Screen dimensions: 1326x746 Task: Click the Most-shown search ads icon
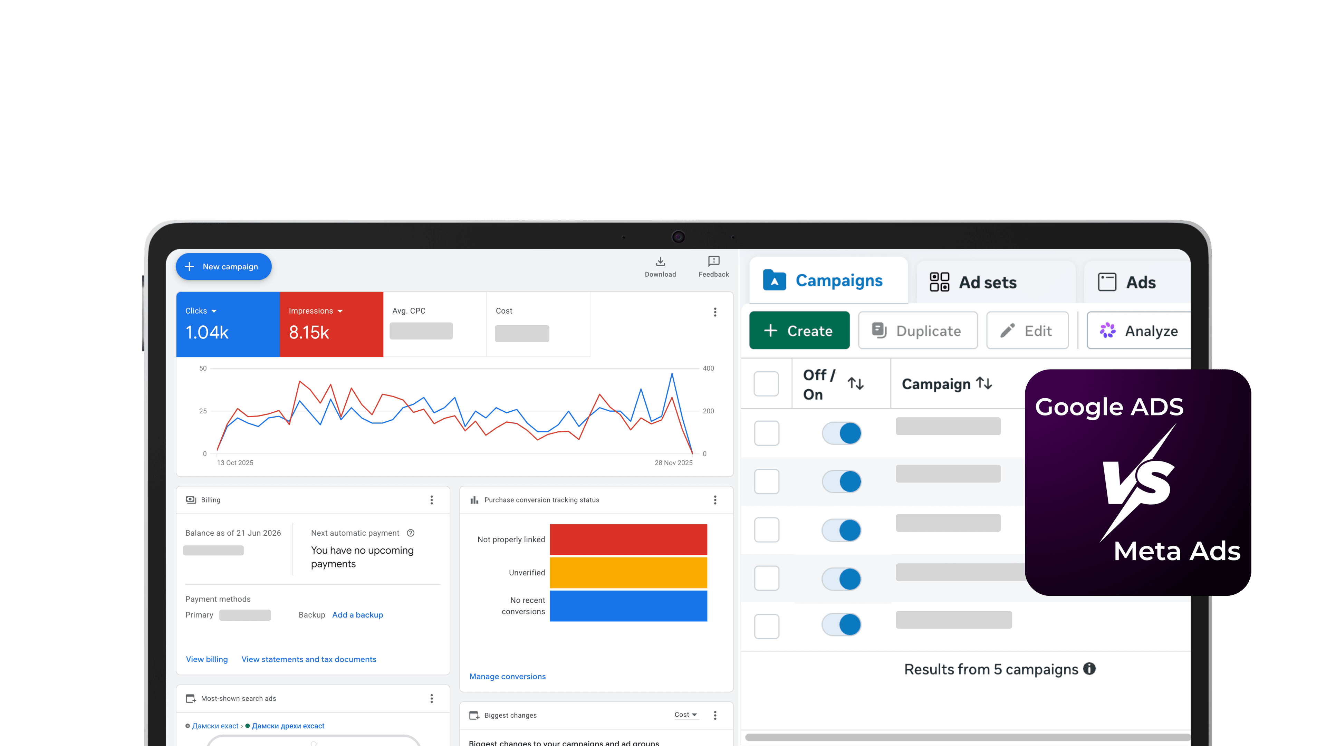click(x=191, y=699)
